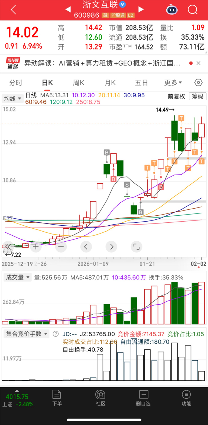Image resolution: width=208 pixels, height=425 pixels.
Task: Zoom out chart with minus button
Action: [61, 247]
